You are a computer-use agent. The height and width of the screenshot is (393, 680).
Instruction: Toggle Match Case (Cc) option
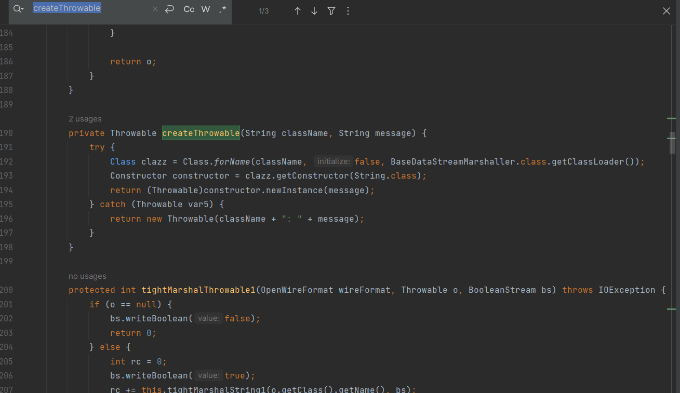click(x=189, y=9)
